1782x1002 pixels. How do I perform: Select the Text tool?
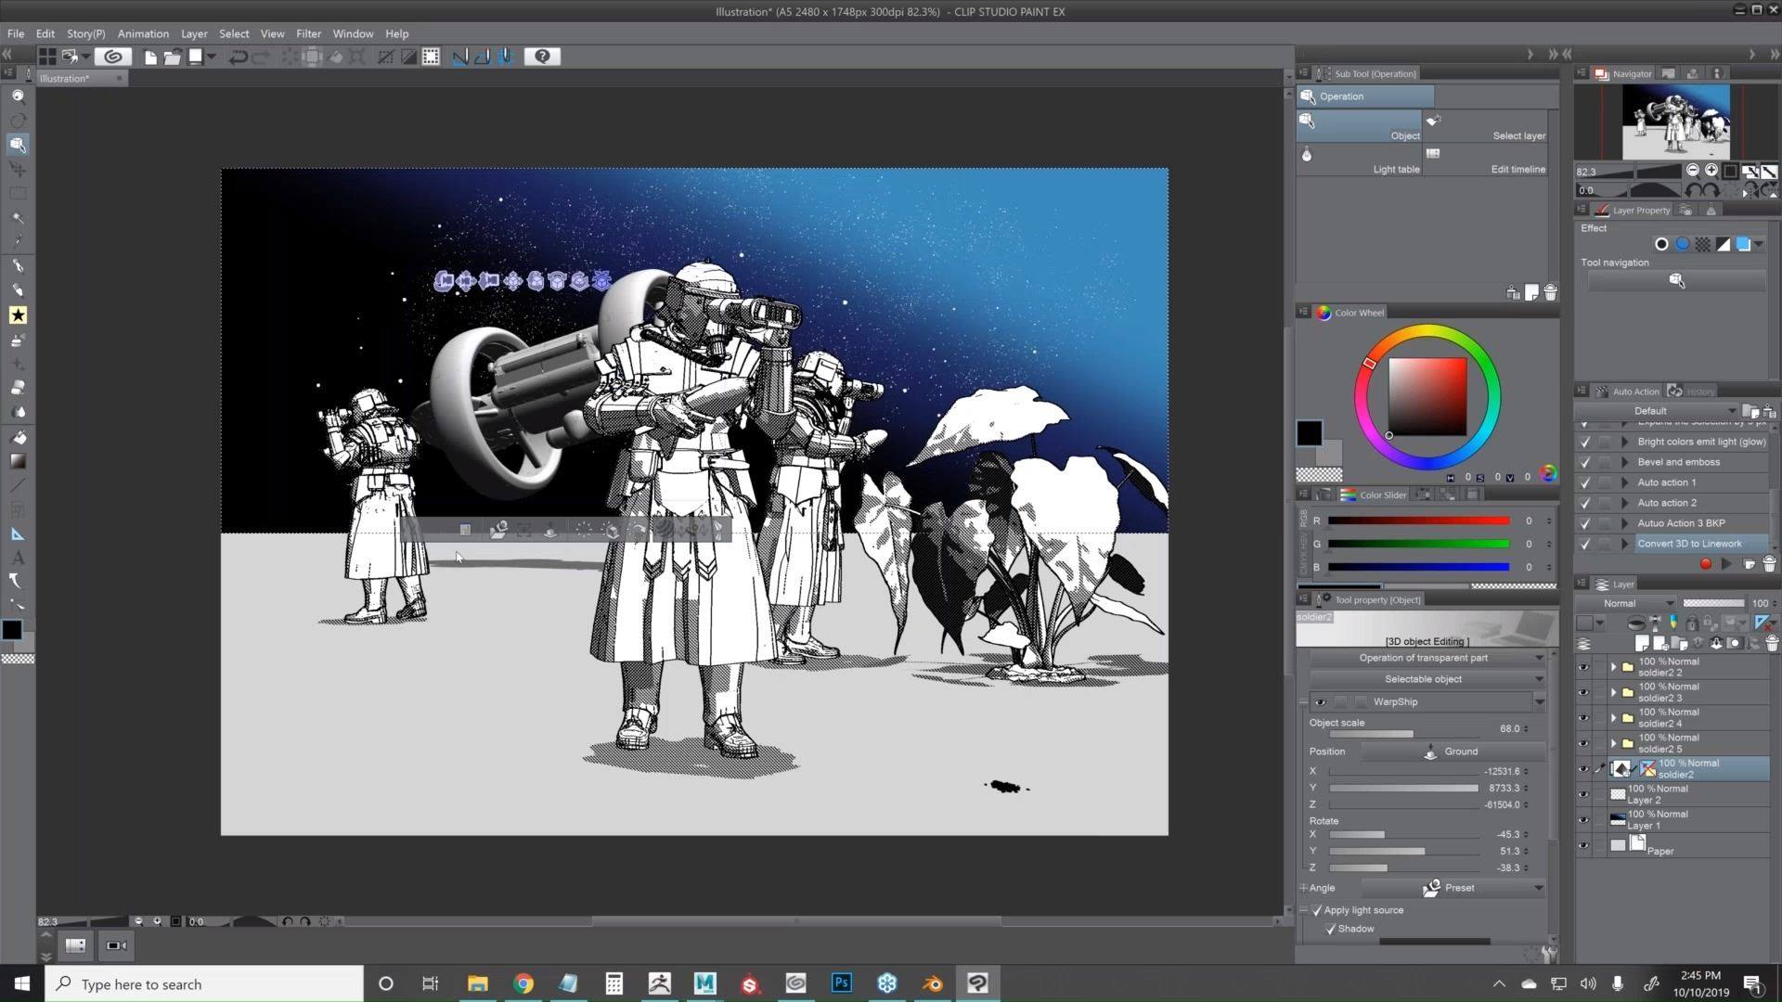[x=18, y=558]
